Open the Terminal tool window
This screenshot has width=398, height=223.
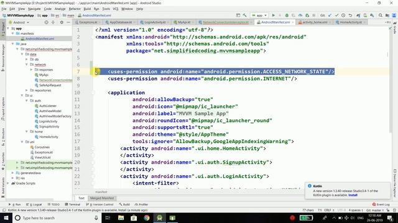click(x=72, y=204)
